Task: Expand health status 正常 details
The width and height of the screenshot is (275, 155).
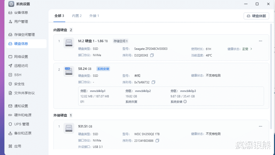Action: [x=251, y=49]
